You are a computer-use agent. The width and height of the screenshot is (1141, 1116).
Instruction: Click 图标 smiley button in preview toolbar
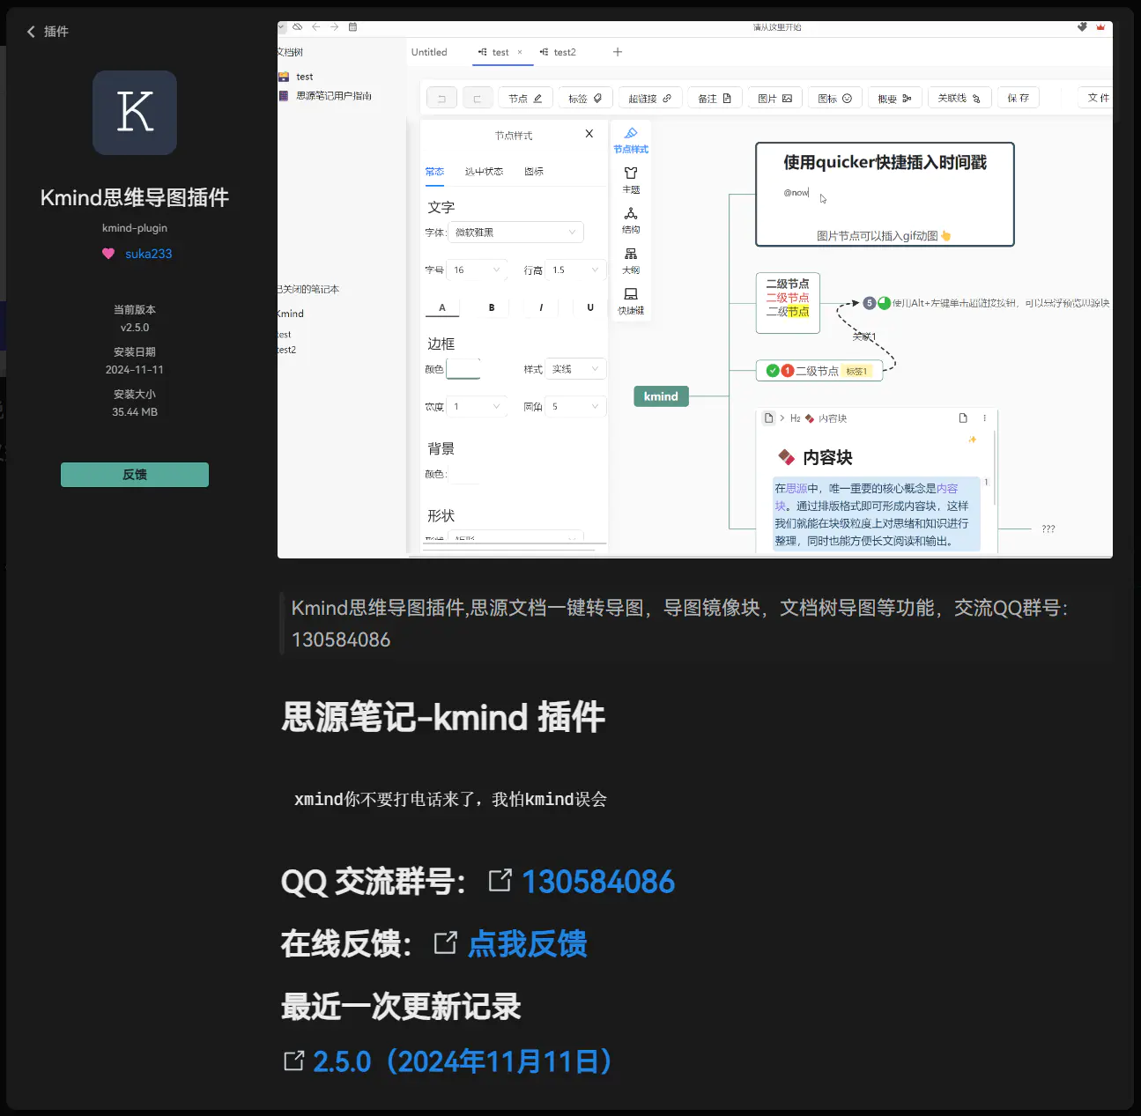point(834,99)
